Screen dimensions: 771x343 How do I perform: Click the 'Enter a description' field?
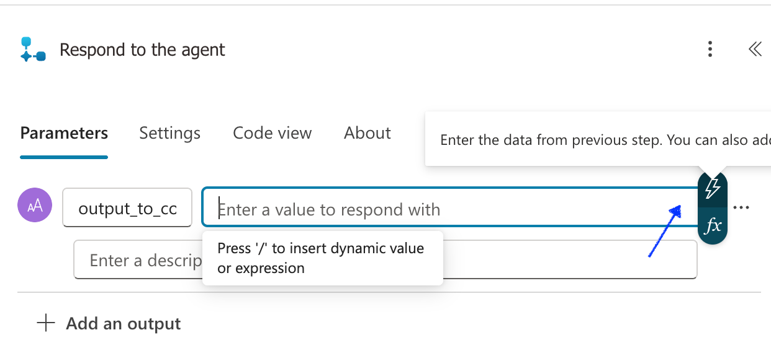click(x=137, y=261)
